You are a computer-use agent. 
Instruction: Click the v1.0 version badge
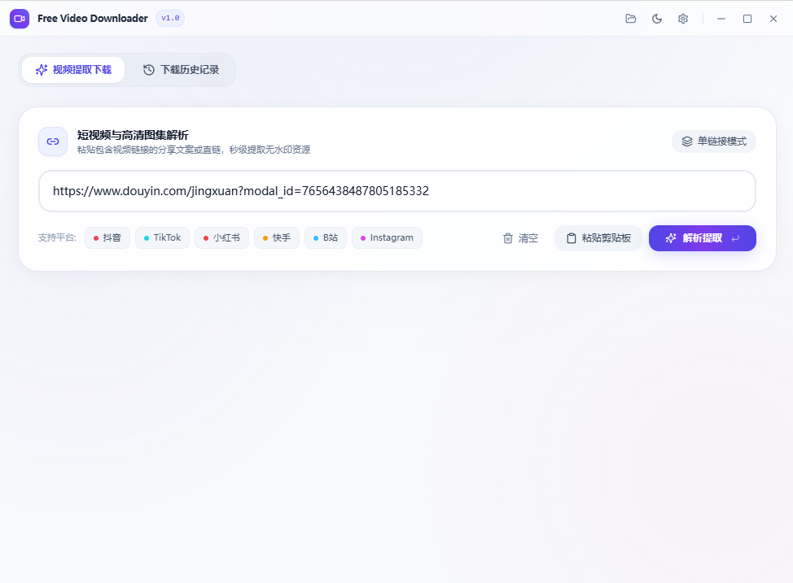(170, 18)
